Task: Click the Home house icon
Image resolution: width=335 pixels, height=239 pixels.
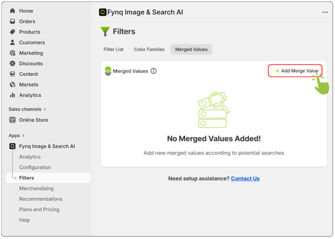Action: pyautogui.click(x=13, y=11)
